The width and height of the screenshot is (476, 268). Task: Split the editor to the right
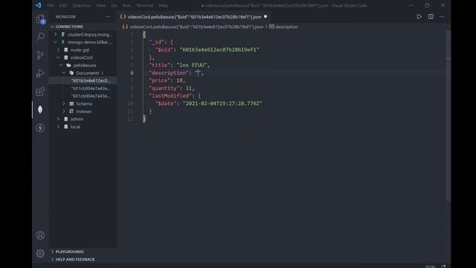(431, 16)
